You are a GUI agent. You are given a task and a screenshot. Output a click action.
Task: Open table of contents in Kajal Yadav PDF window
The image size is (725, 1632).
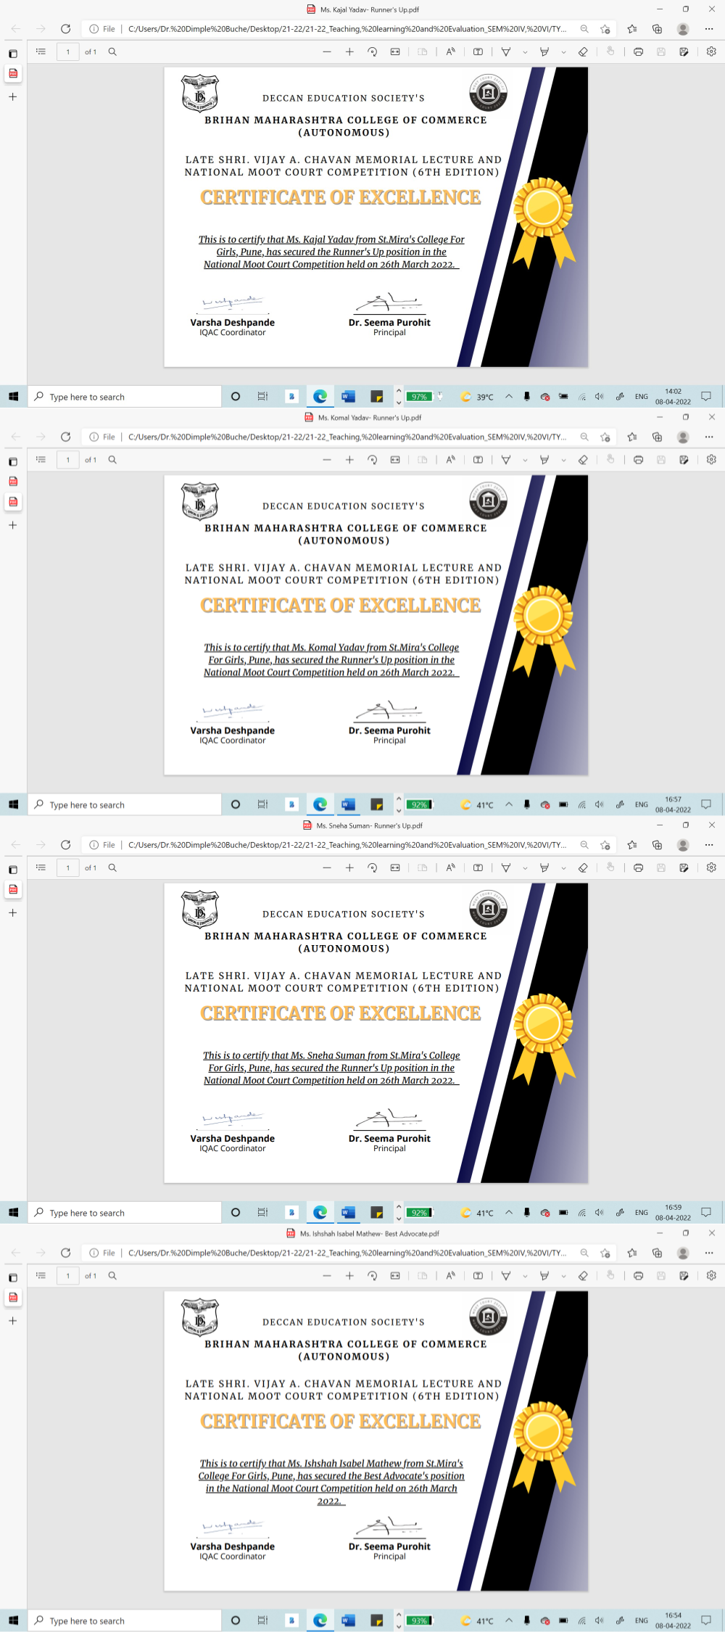[41, 51]
